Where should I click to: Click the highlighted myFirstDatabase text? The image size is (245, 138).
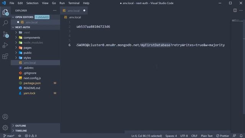pyautogui.click(x=156, y=45)
